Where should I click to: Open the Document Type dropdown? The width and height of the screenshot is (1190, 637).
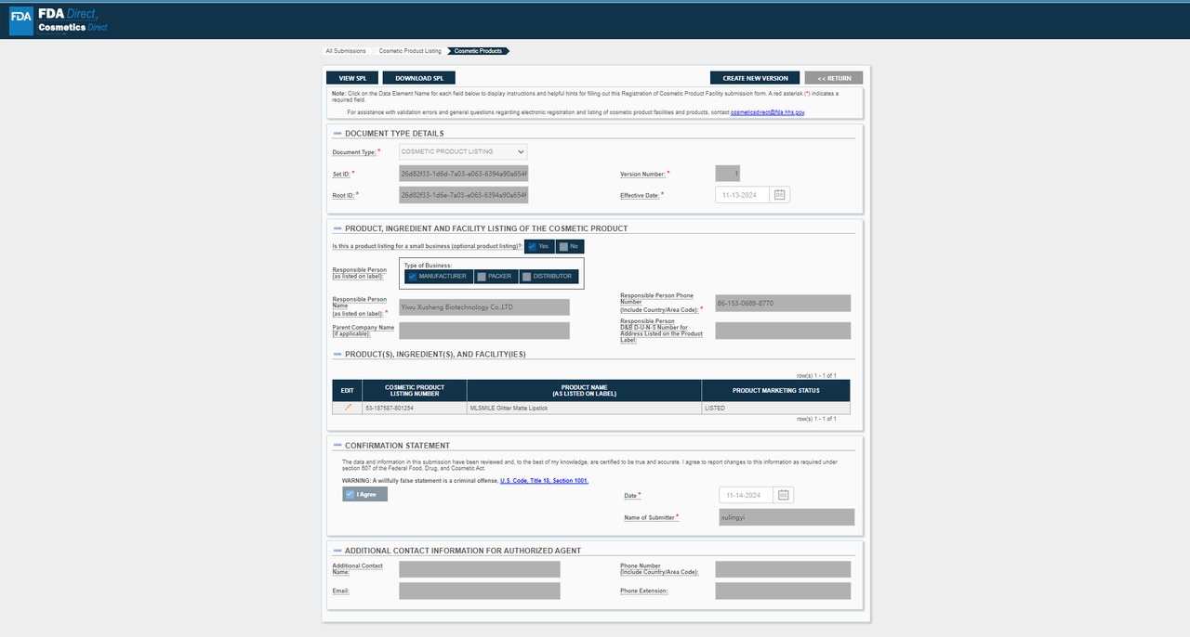(463, 151)
